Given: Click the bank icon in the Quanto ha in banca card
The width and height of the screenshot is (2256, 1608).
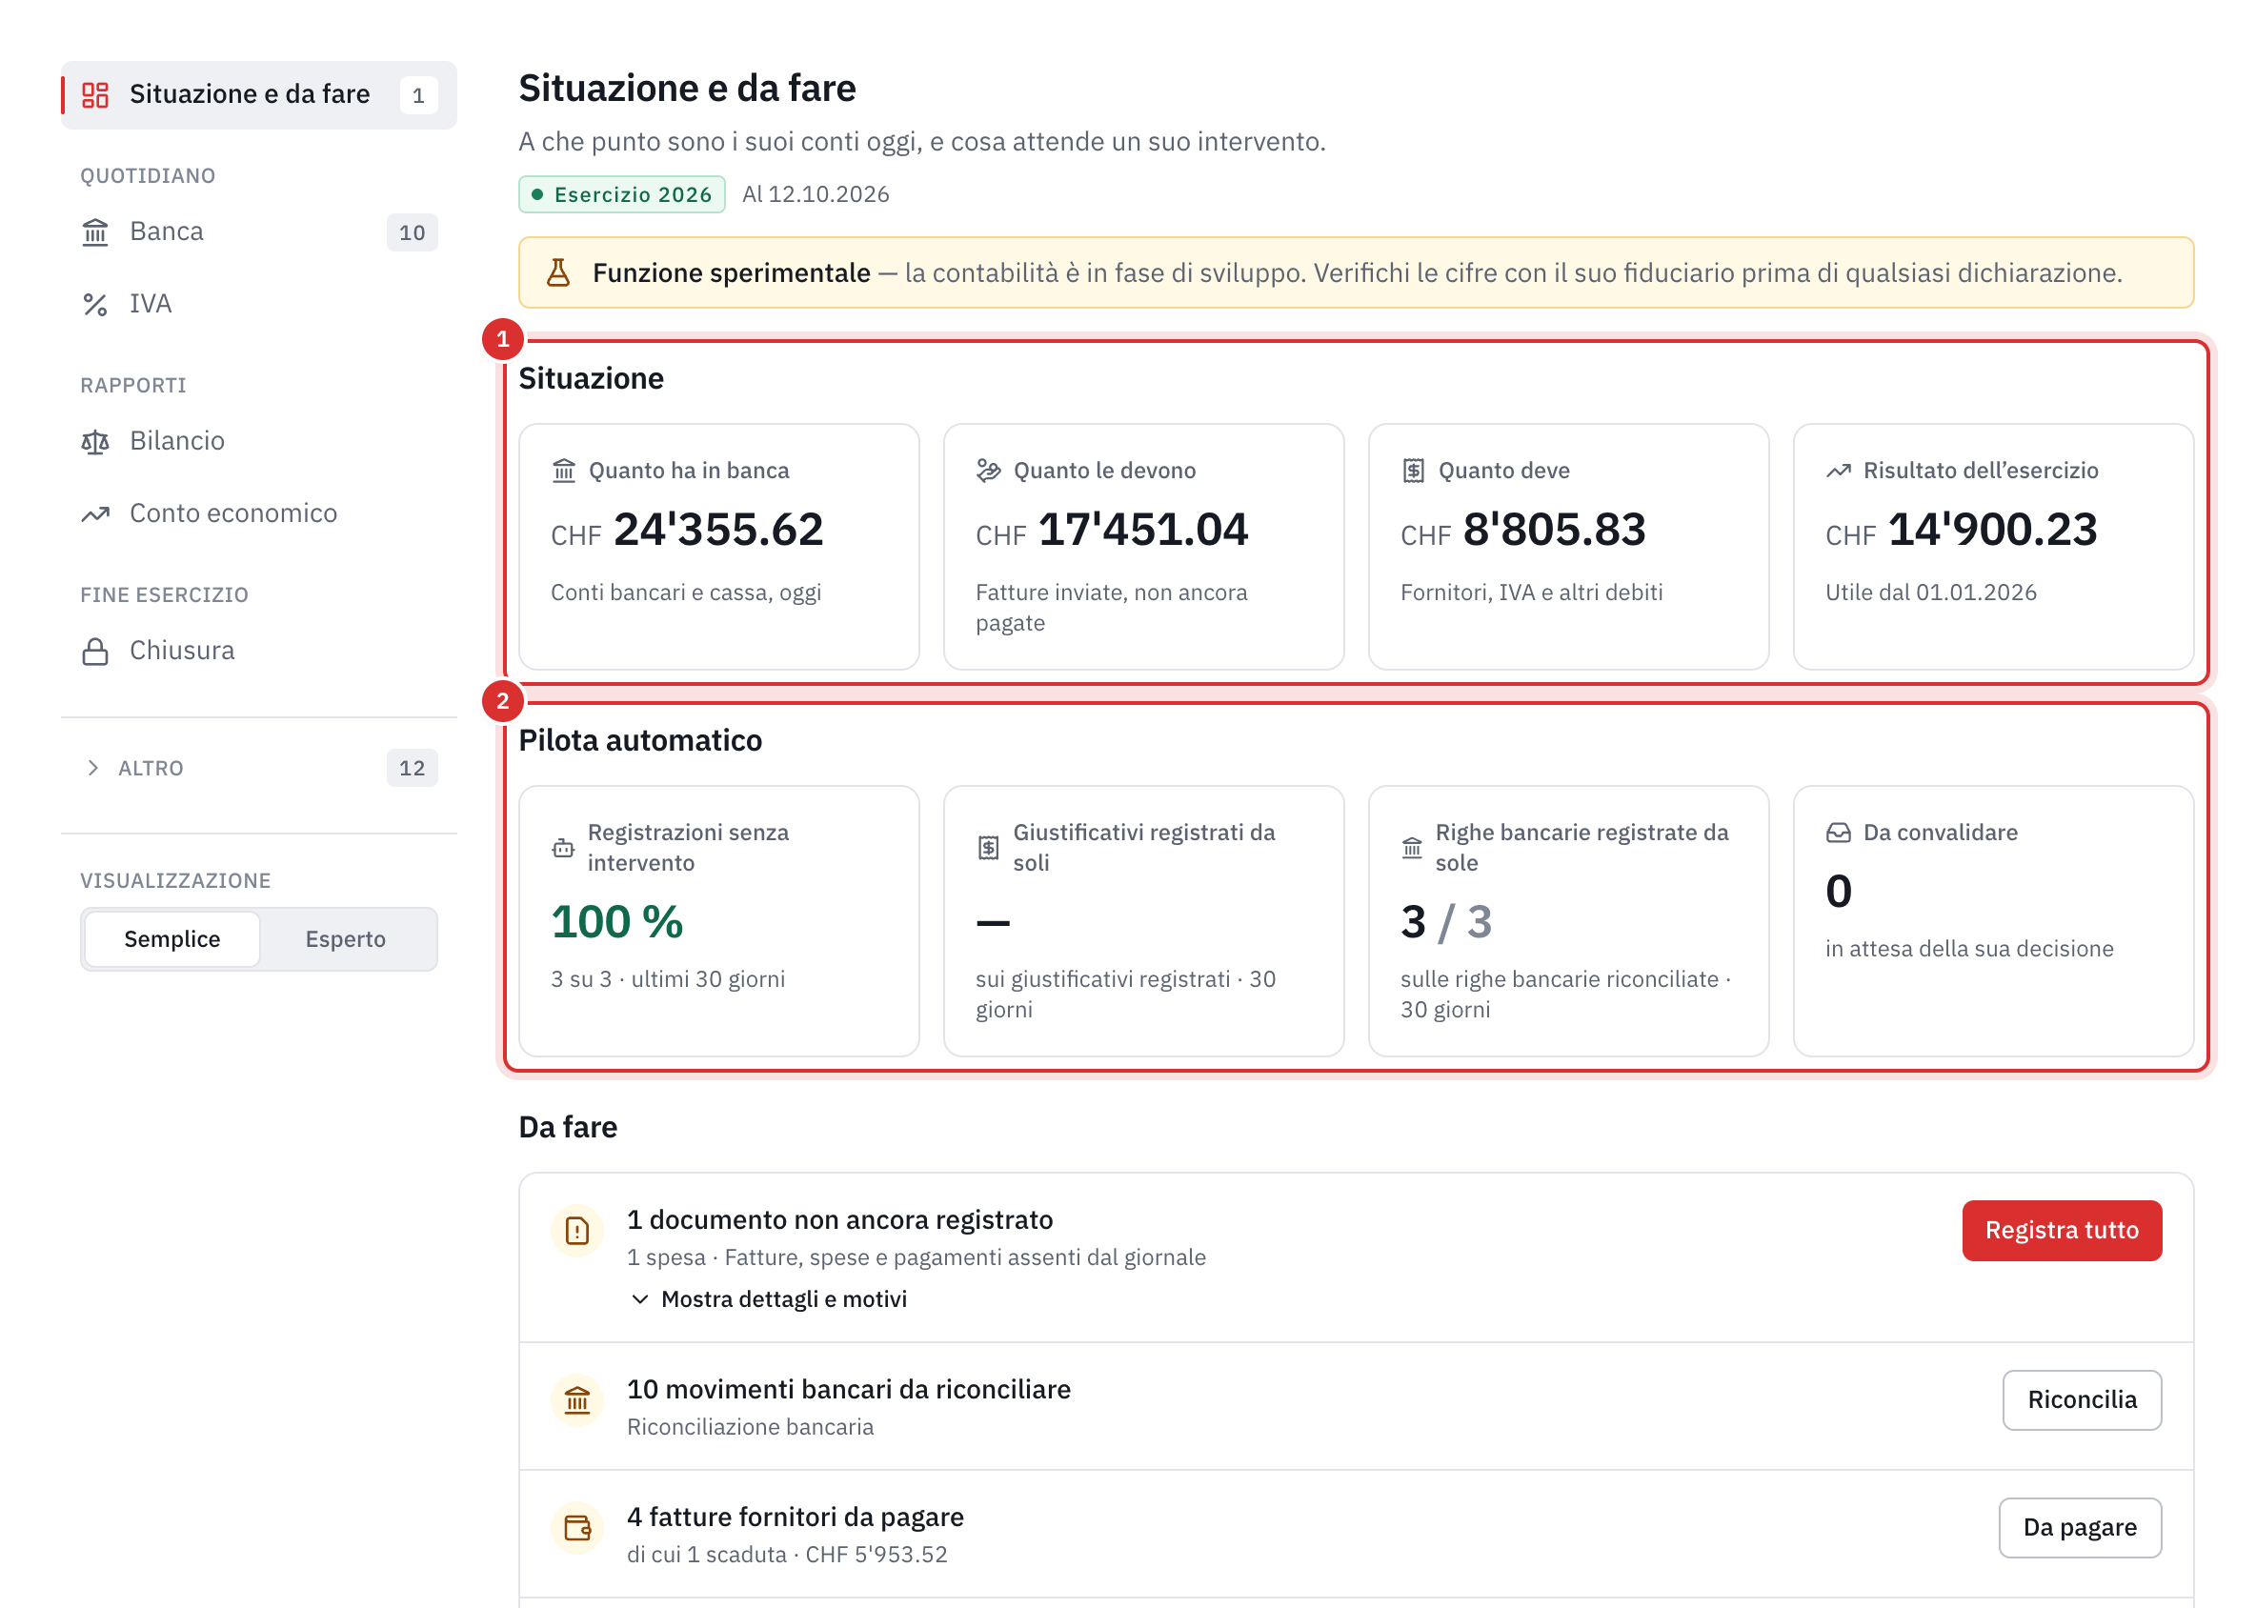Looking at the screenshot, I should 563,471.
